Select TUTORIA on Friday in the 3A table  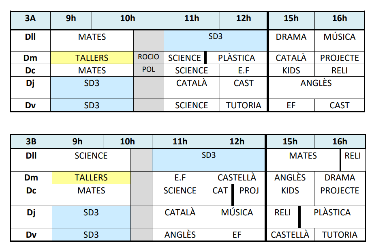[x=244, y=105]
